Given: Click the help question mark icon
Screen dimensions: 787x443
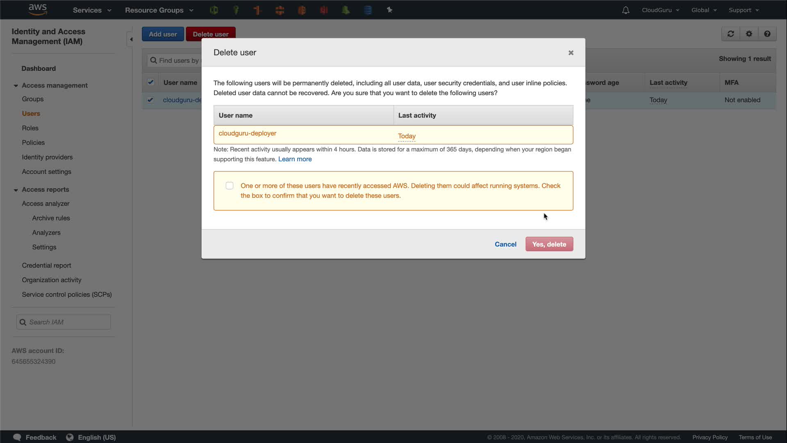Looking at the screenshot, I should click(767, 34).
